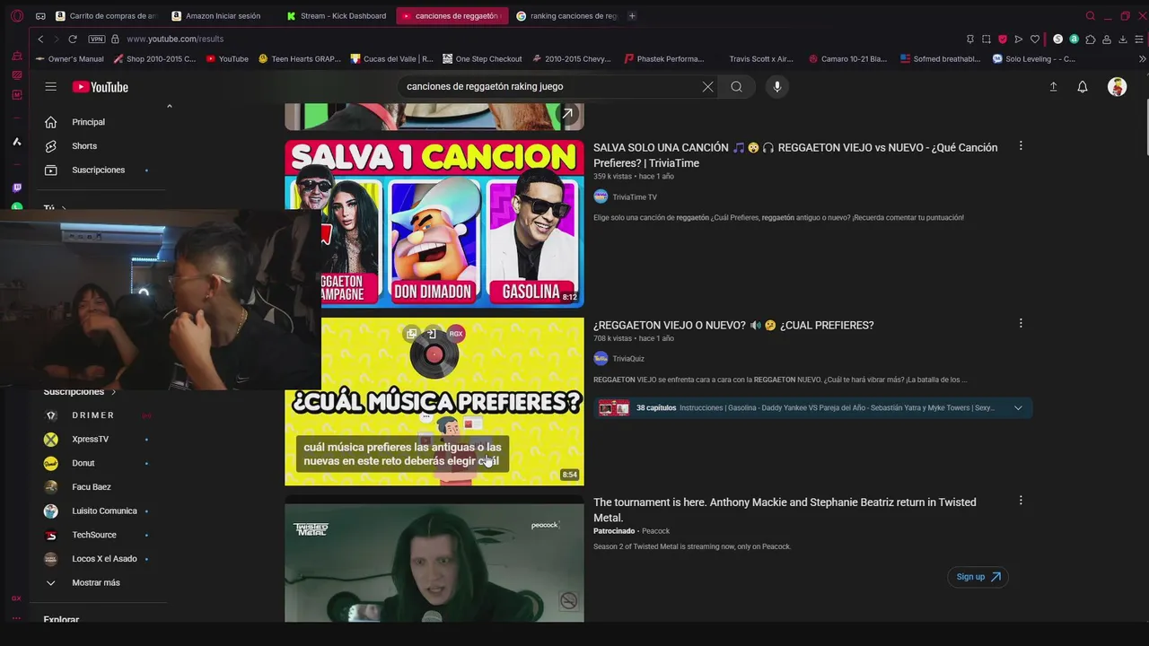The width and height of the screenshot is (1149, 646).
Task: Open SALVA 1 CANCION video thumbnail
Action: pos(434,224)
